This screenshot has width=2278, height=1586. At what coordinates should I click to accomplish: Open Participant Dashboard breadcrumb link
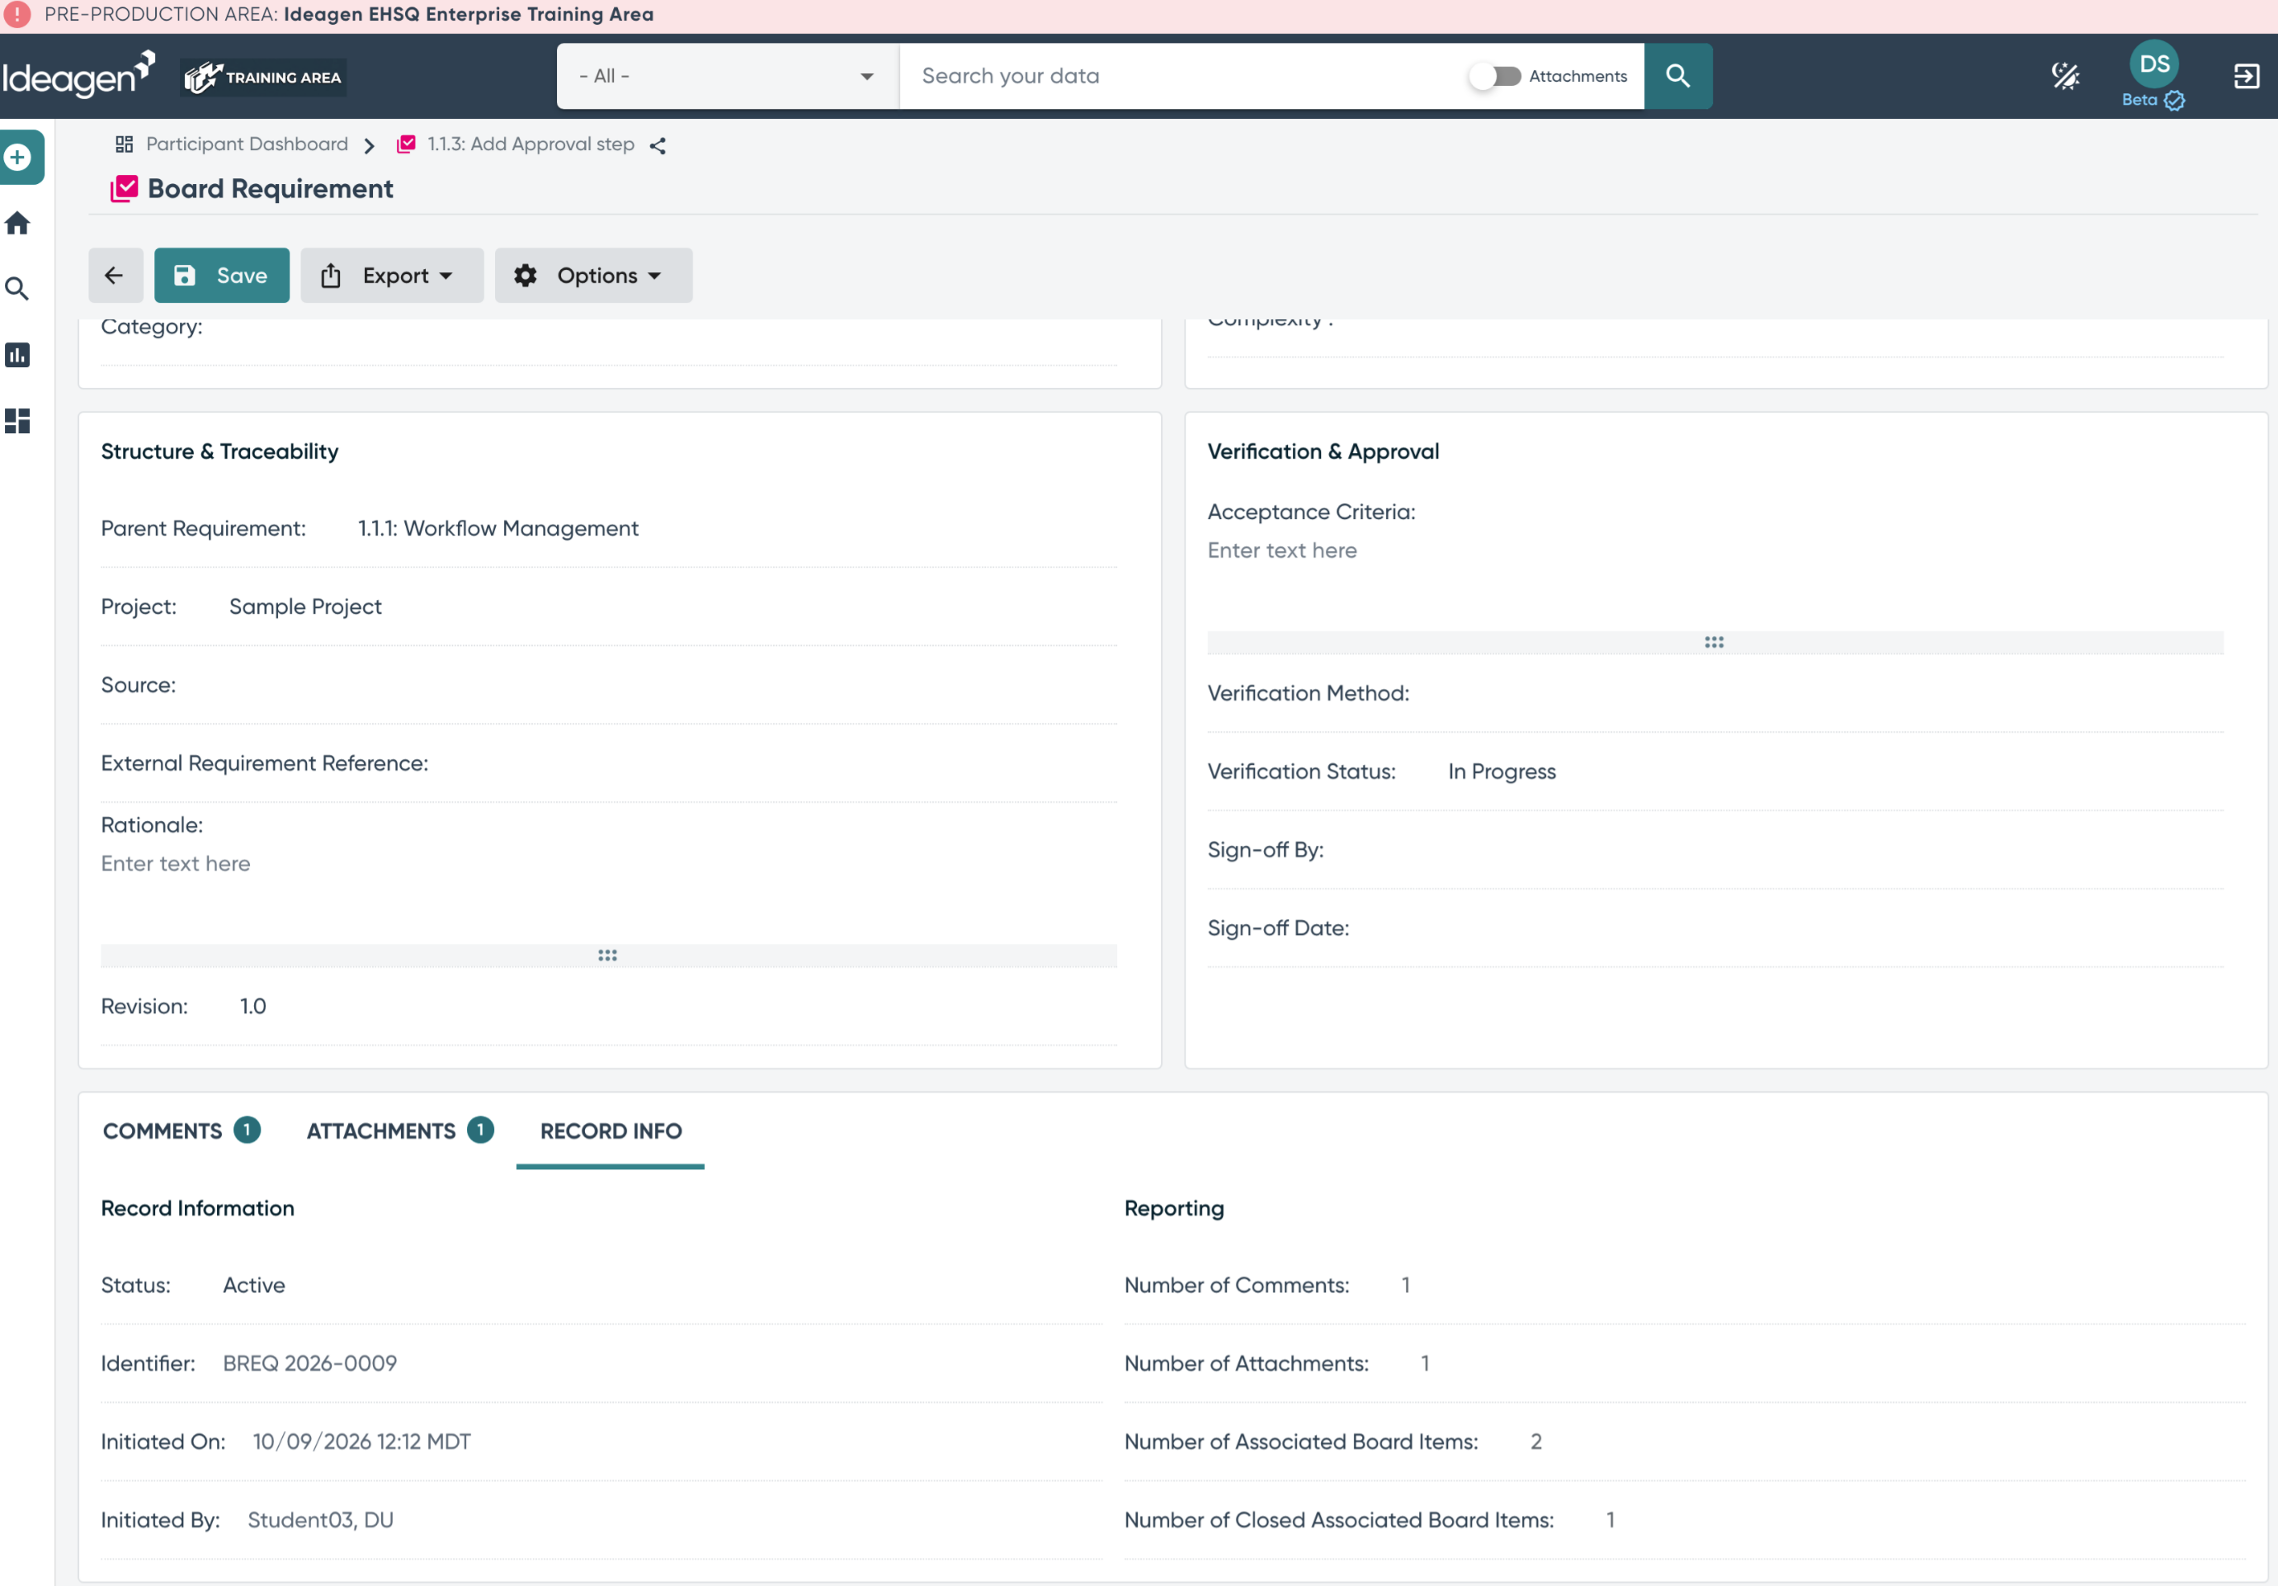click(247, 145)
